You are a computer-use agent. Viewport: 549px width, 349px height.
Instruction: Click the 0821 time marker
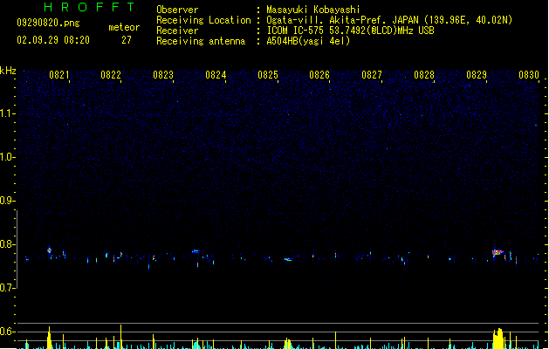pyautogui.click(x=58, y=75)
